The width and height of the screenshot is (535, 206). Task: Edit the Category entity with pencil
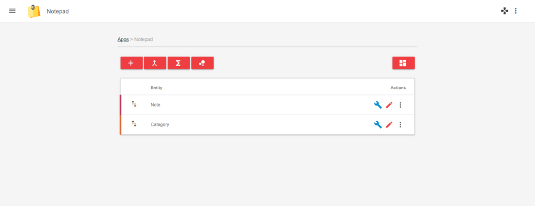tap(389, 125)
